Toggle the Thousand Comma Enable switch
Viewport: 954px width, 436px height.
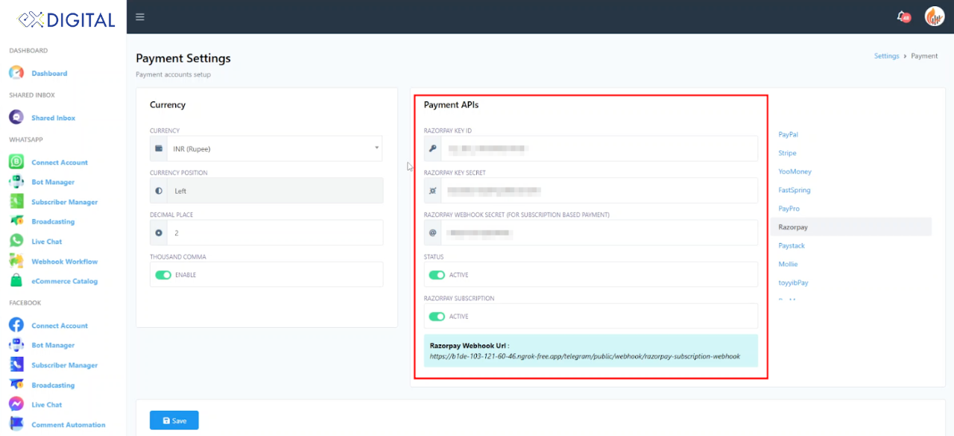pos(163,275)
